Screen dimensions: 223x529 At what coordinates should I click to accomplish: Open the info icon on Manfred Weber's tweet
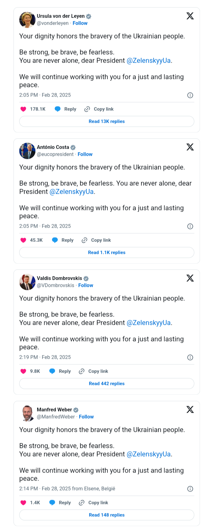click(x=190, y=489)
